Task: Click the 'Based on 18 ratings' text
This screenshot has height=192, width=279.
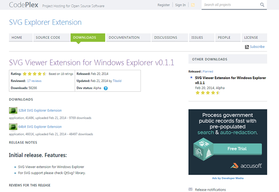Action: pos(61,74)
